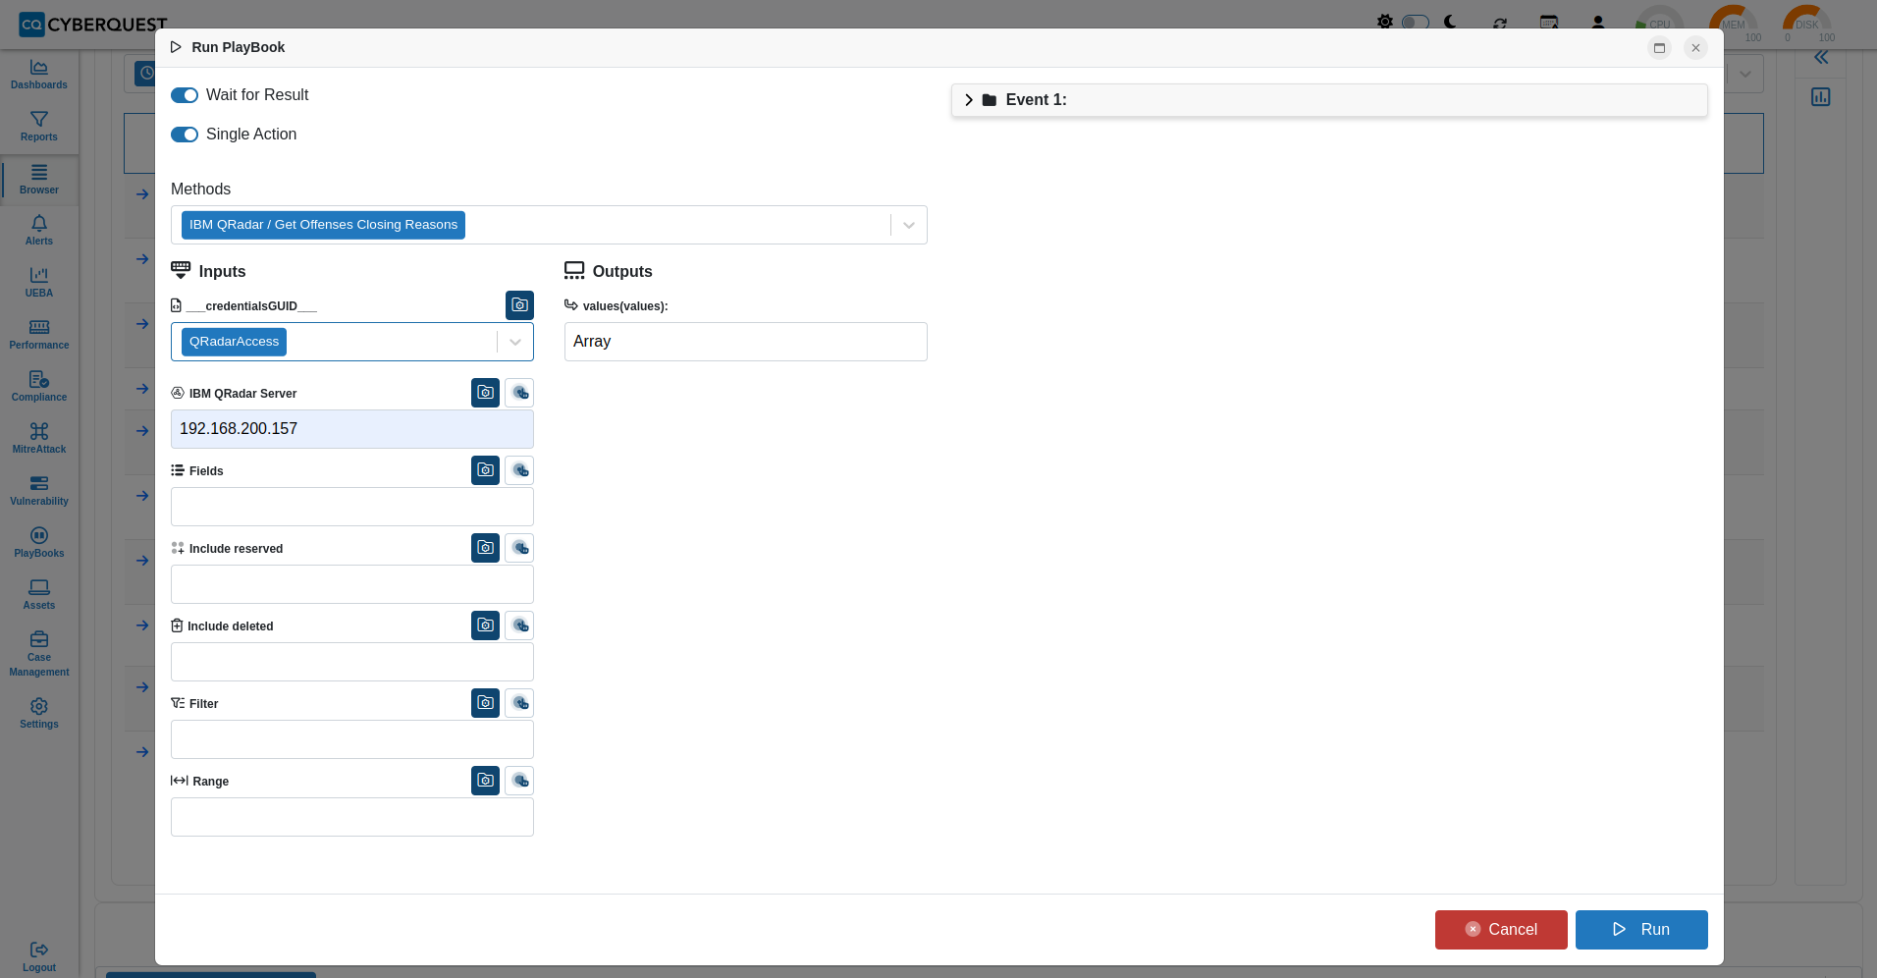Open Dashboards in the sidebar
This screenshot has height=978, width=1877.
[39, 74]
